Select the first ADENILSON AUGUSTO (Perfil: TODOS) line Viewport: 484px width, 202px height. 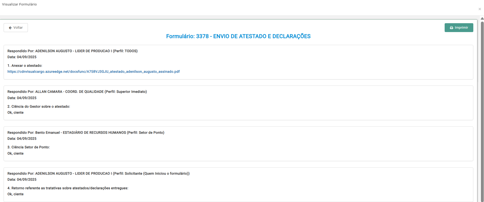(72, 51)
